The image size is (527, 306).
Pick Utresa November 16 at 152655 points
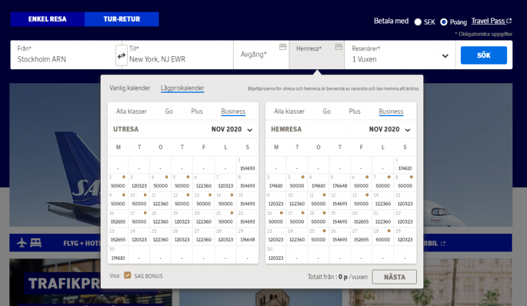pyautogui.click(x=118, y=219)
